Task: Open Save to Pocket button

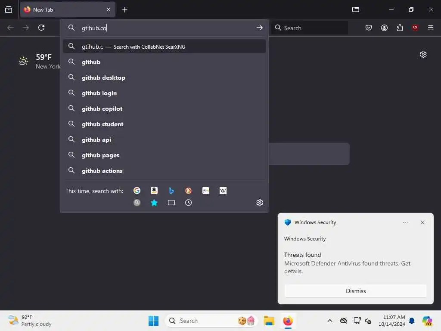Action: click(x=369, y=28)
